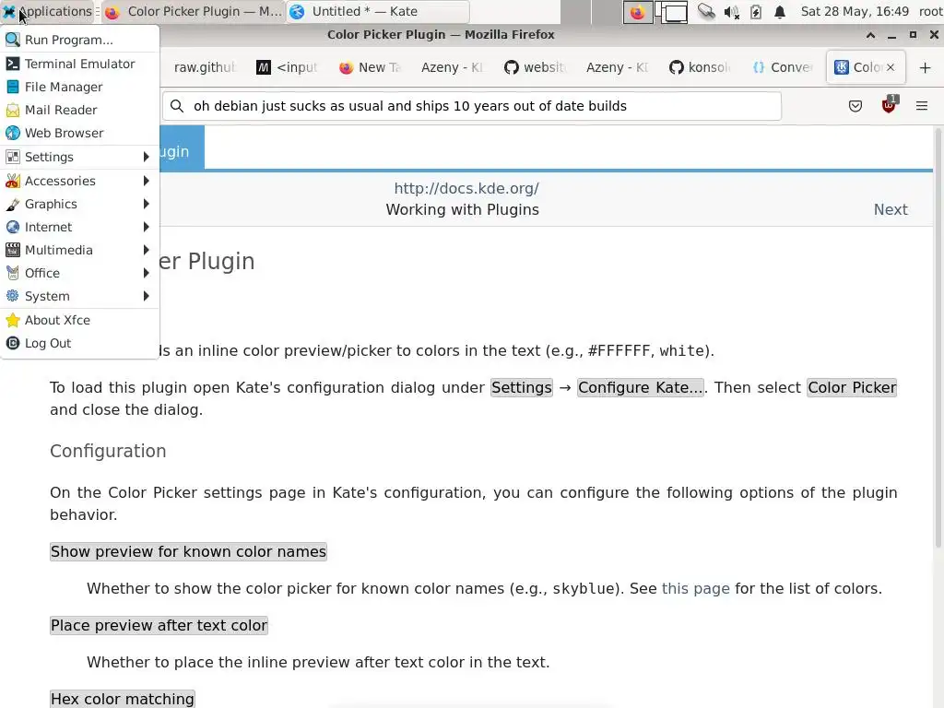
Task: Click the About Xfce star icon
Action: [13, 320]
